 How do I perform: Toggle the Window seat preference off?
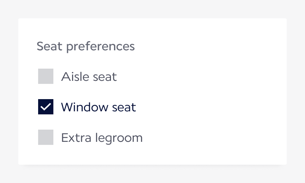coord(46,107)
